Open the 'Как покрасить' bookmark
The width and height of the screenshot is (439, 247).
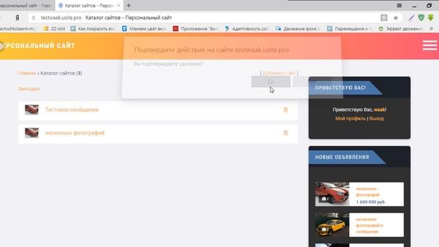pyautogui.click(x=93, y=29)
